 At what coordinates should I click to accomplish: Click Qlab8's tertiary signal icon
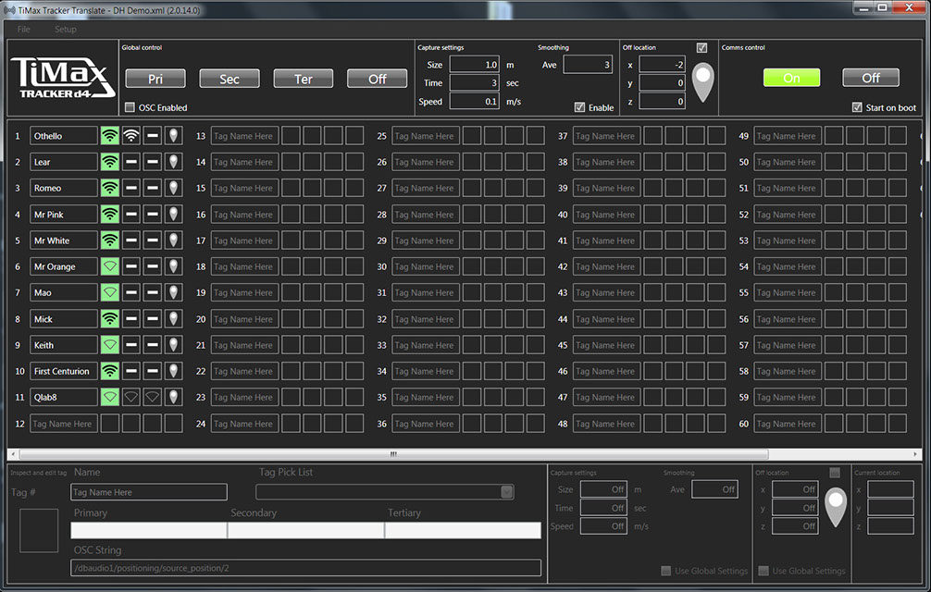tap(153, 397)
